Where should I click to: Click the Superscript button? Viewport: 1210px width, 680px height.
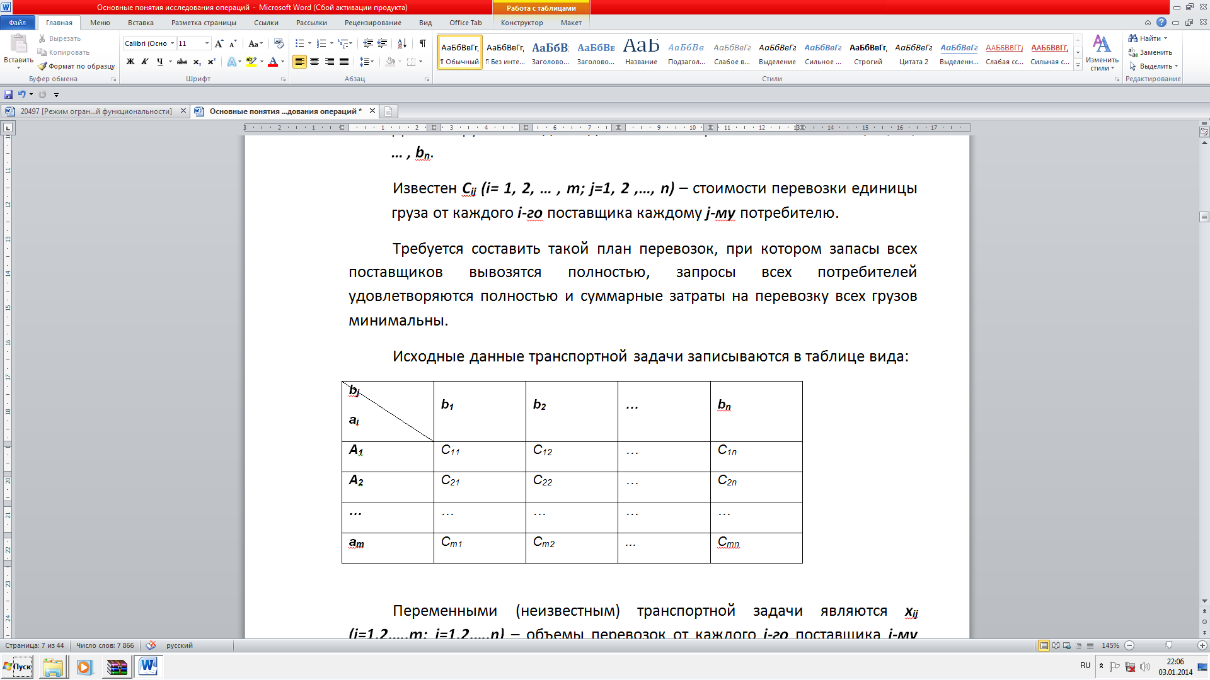click(x=211, y=62)
